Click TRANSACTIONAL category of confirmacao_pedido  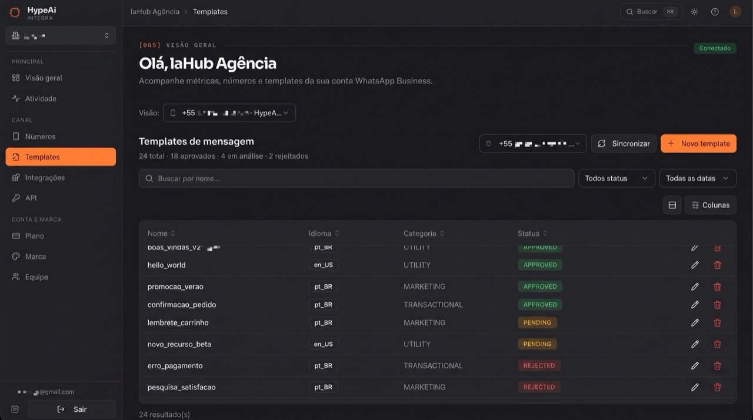(433, 305)
